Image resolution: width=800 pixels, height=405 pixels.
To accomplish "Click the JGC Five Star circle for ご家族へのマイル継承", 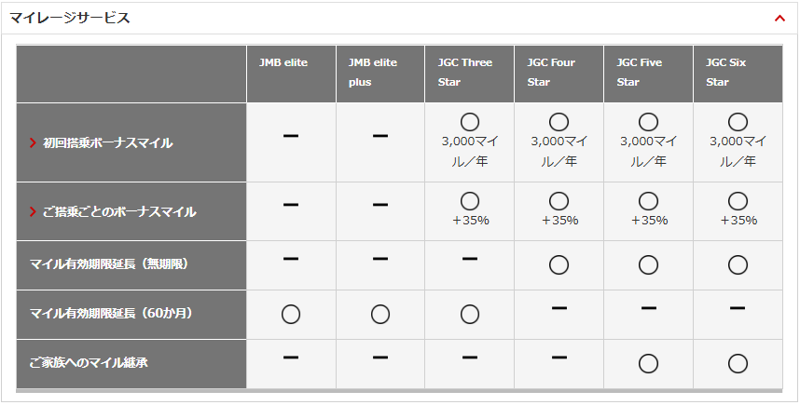I will tap(648, 364).
